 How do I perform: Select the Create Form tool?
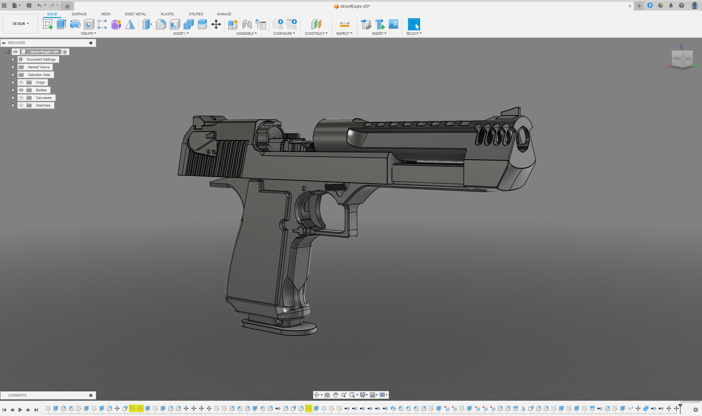(x=116, y=24)
